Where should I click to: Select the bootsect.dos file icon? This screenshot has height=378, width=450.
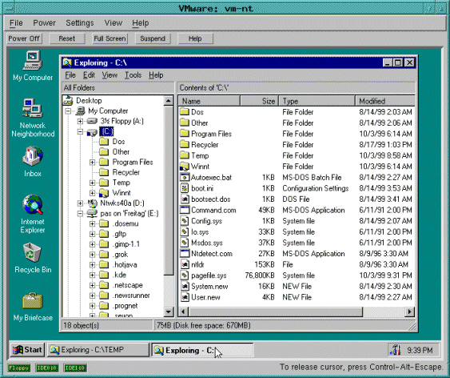click(x=185, y=199)
